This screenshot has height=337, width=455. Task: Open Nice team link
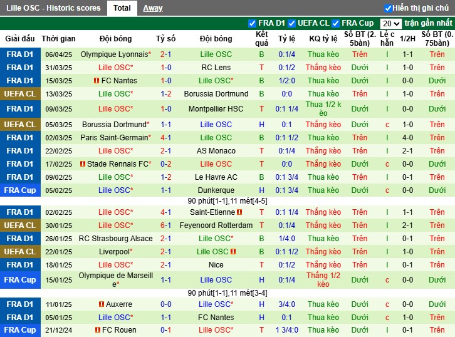[216, 265]
